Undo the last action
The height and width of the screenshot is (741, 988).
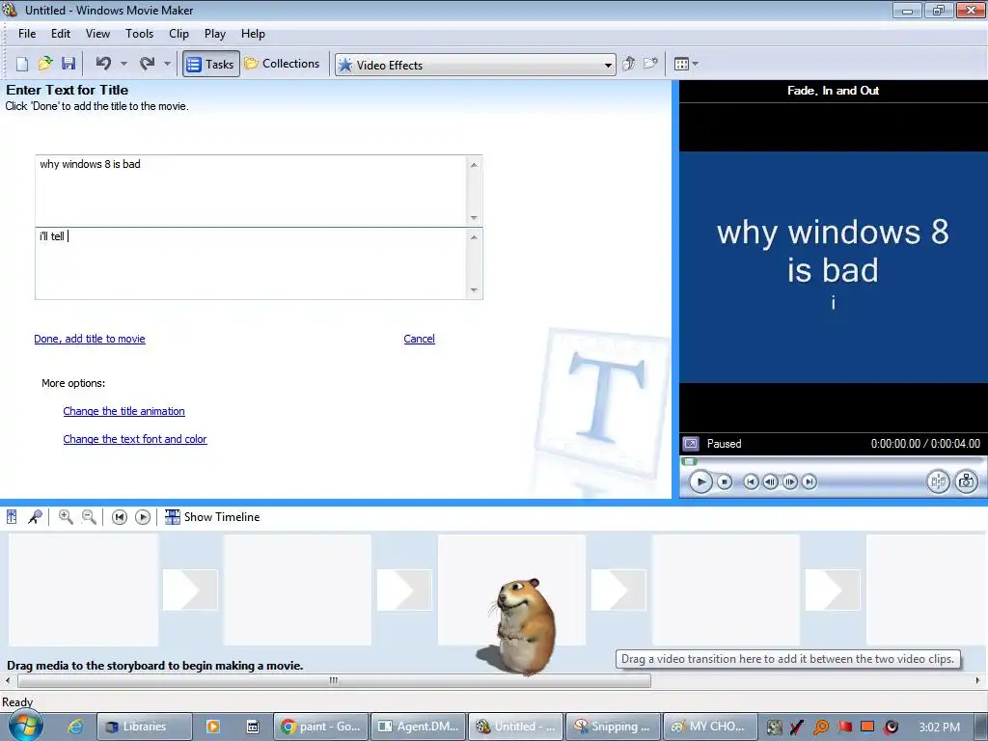click(x=103, y=64)
